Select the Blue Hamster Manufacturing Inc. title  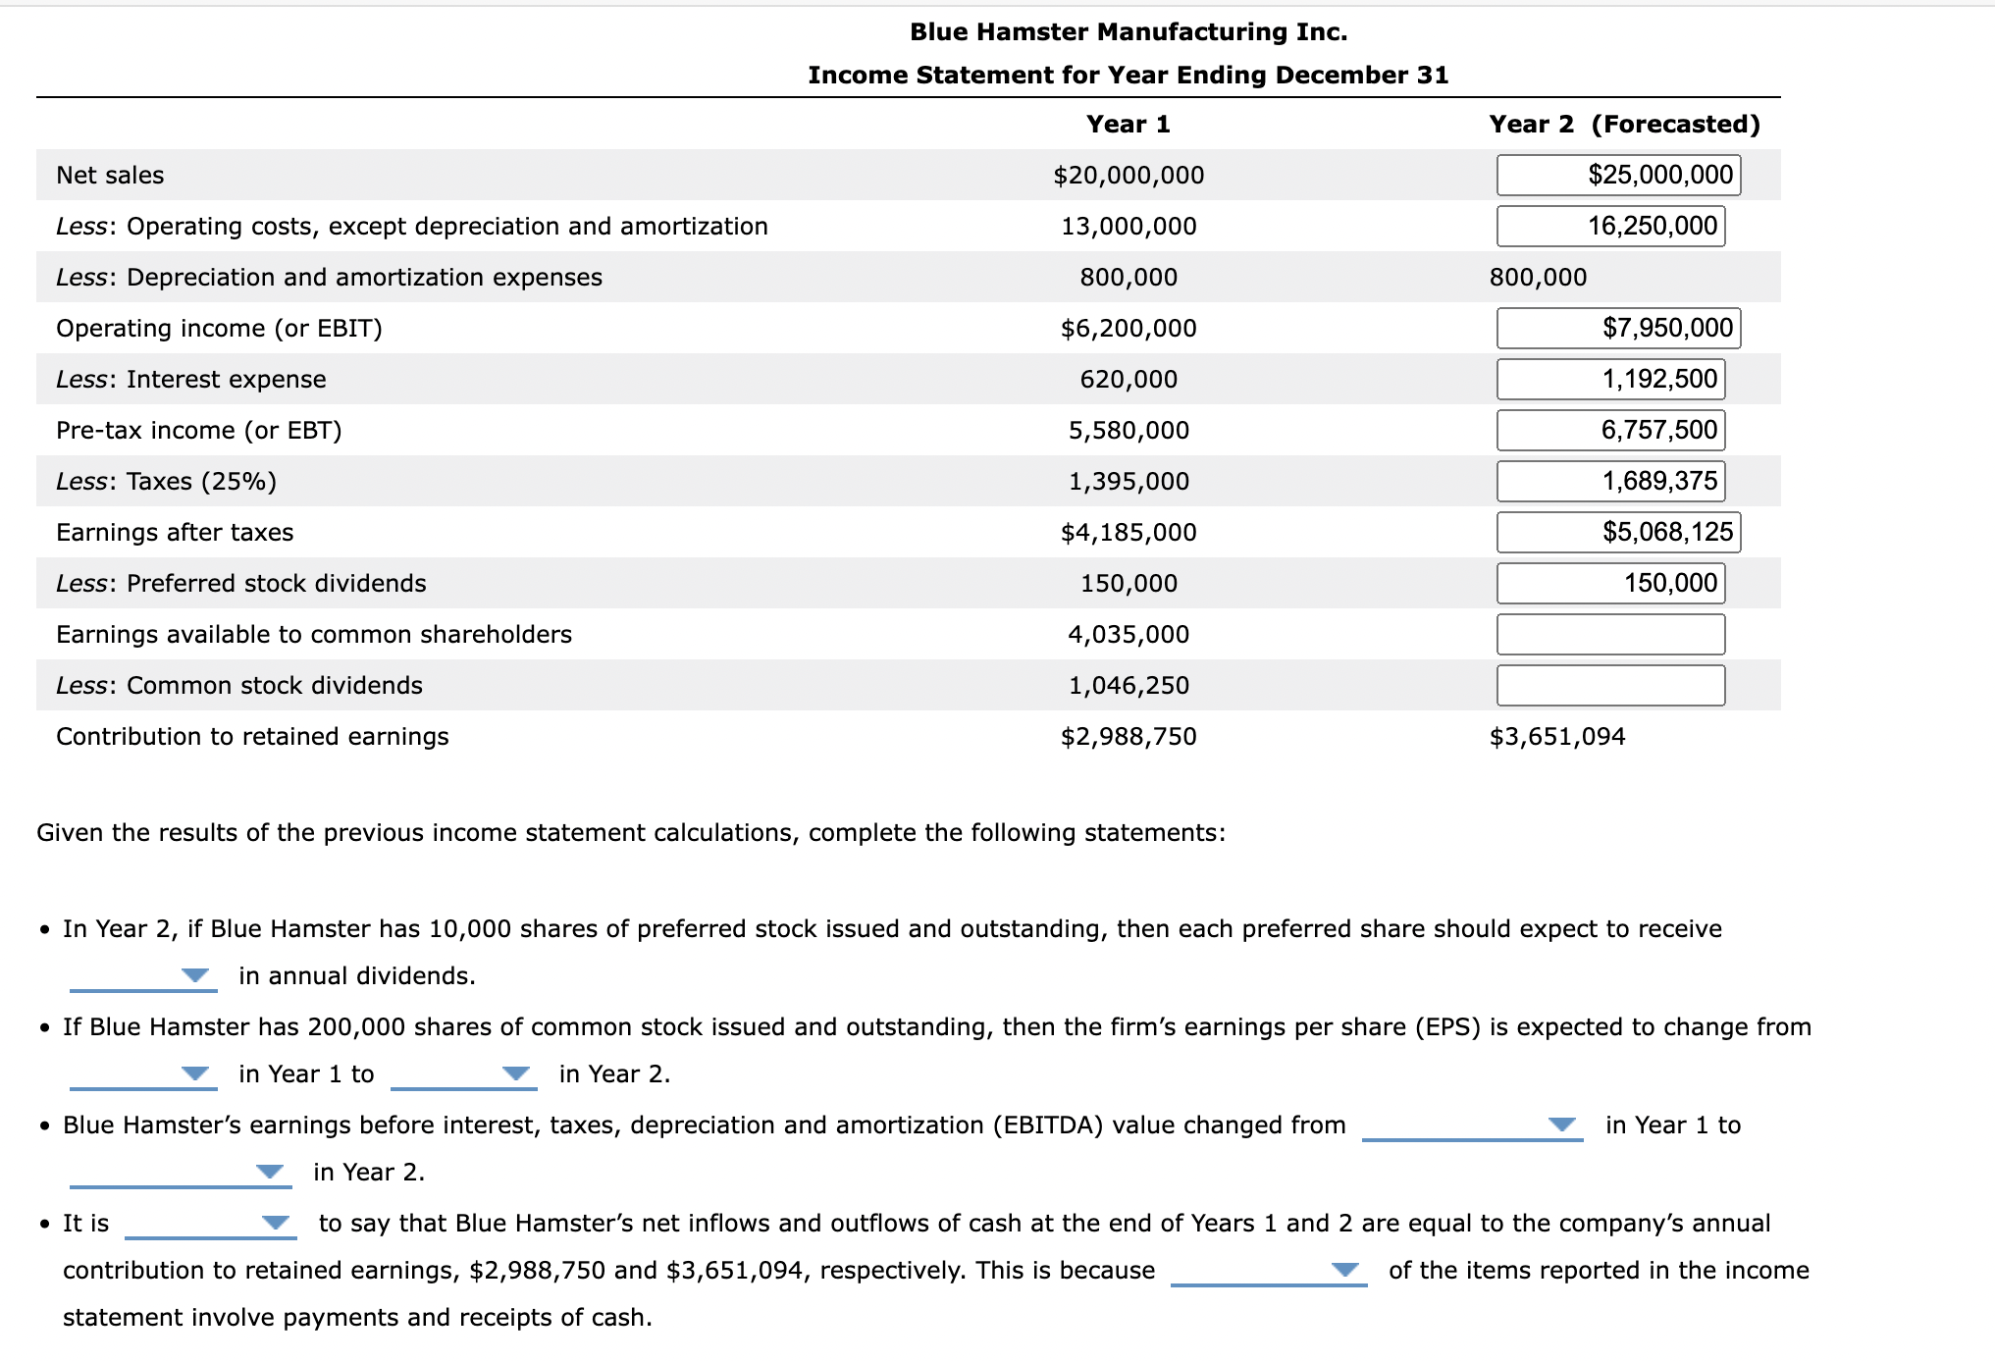[x=1129, y=30]
